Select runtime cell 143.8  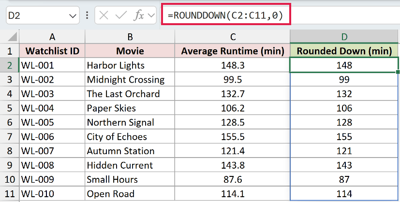click(233, 165)
